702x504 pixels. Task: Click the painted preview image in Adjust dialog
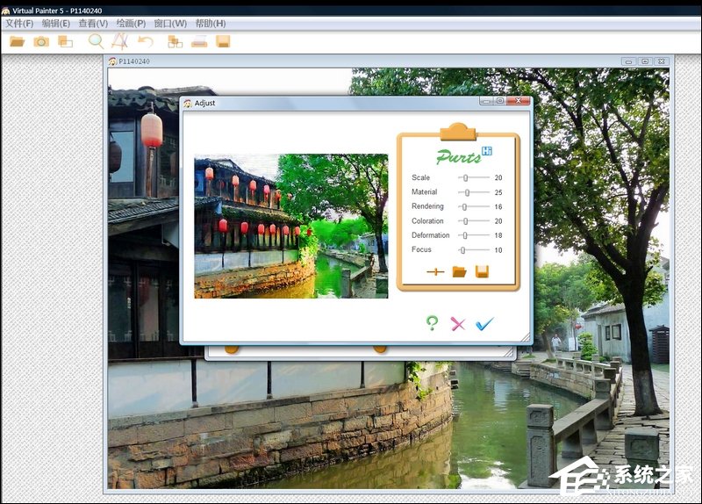point(290,226)
